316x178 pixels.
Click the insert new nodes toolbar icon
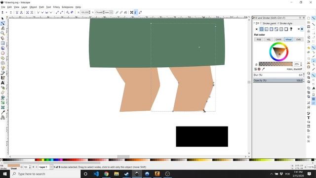pyautogui.click(x=2, y=12)
